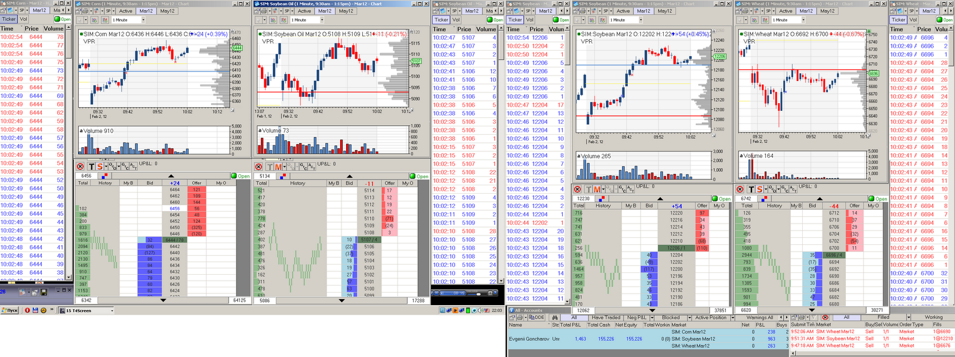This screenshot has height=357, width=955.
Task: Toggle green Open indicator in Wheat ticker window
Action: (945, 20)
